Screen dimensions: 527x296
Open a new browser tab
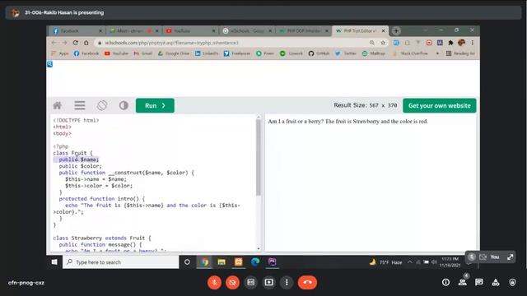[396, 31]
